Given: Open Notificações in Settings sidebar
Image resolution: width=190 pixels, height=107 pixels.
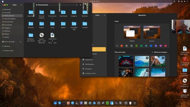Looking at the screenshot, I should click(x=89, y=64).
